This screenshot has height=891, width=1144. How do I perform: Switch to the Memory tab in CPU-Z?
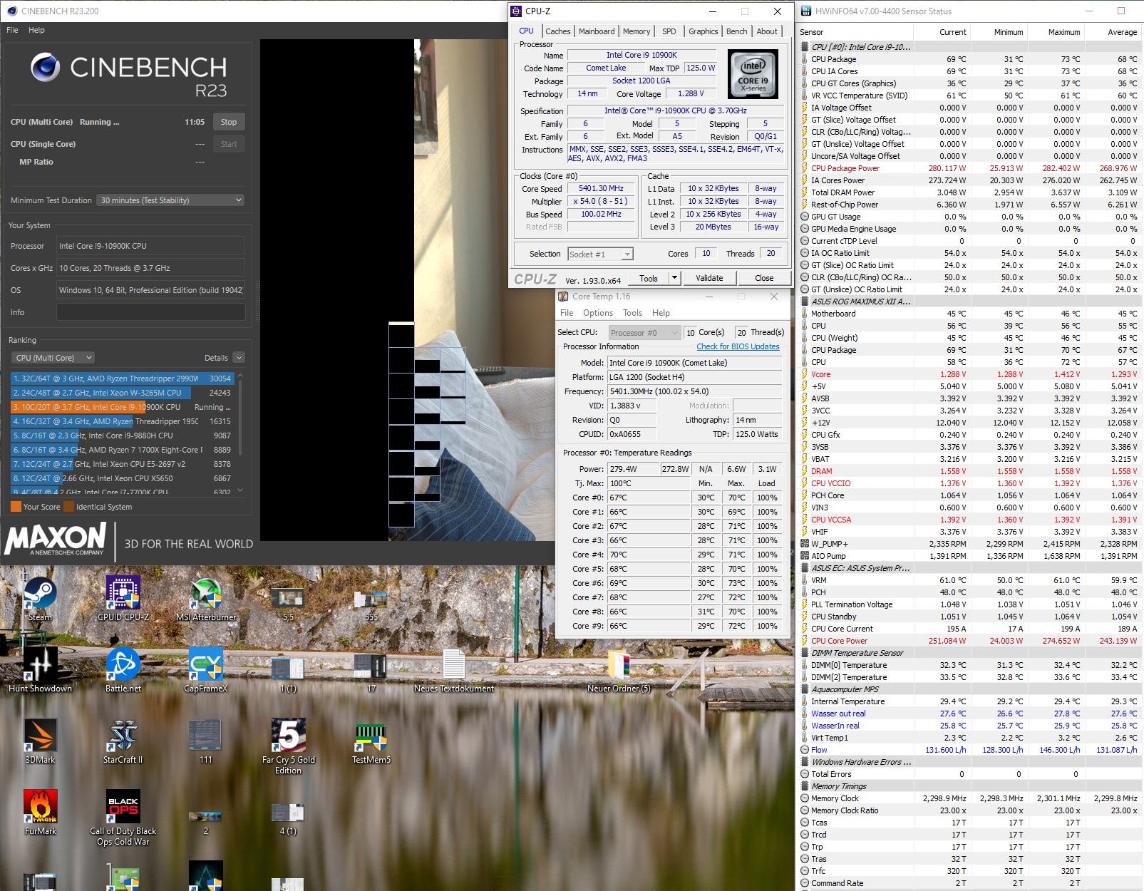[x=637, y=31]
